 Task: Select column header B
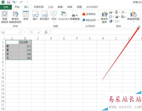click(x=25, y=38)
